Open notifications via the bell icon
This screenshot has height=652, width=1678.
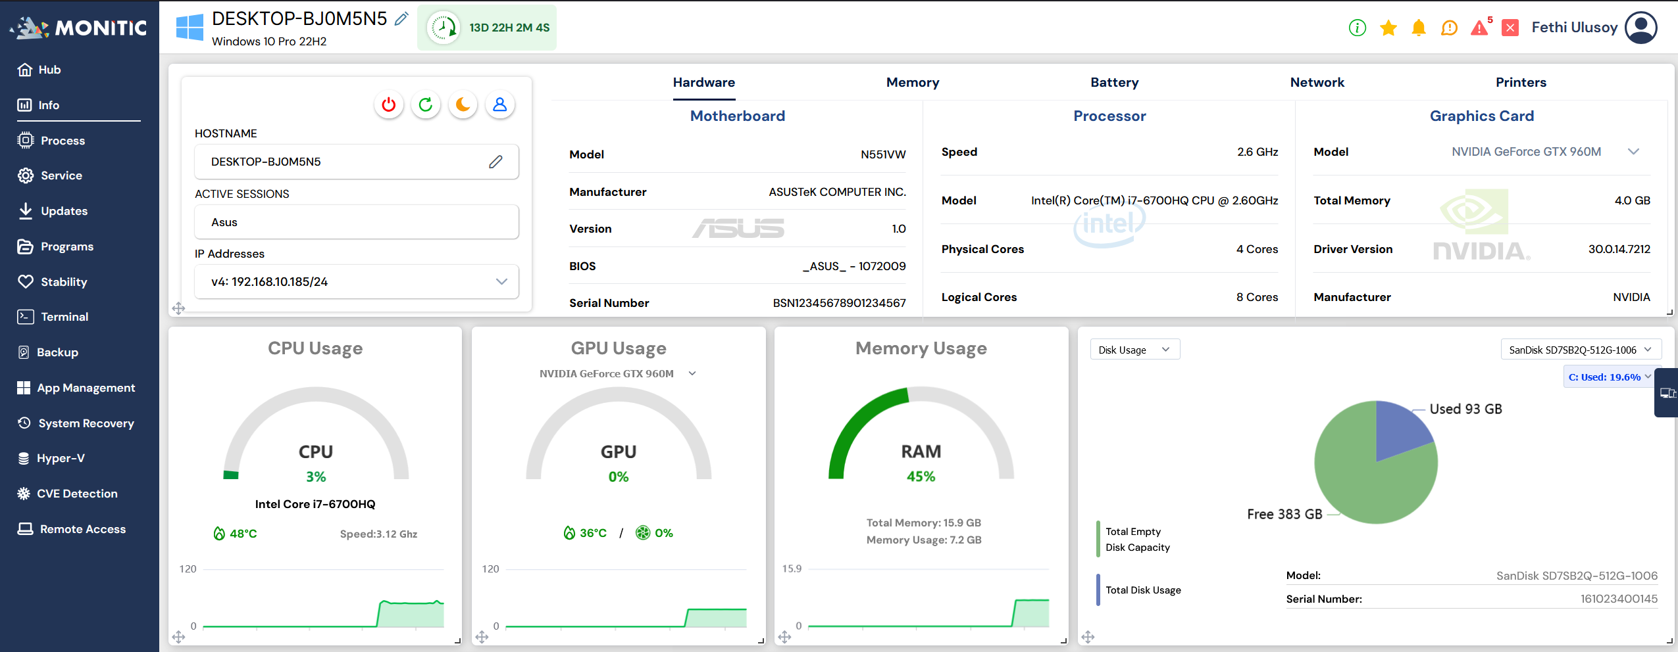click(x=1418, y=28)
